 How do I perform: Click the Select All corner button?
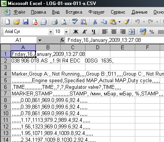tap(5, 47)
